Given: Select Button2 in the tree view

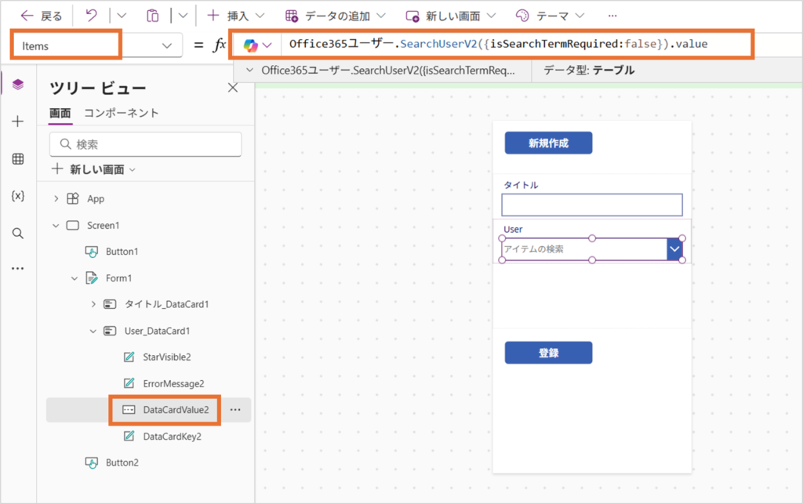Looking at the screenshot, I should (x=122, y=462).
